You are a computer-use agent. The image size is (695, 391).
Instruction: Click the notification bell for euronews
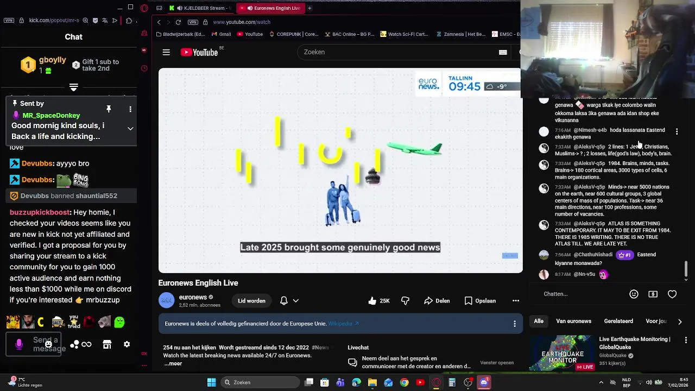pyautogui.click(x=283, y=300)
